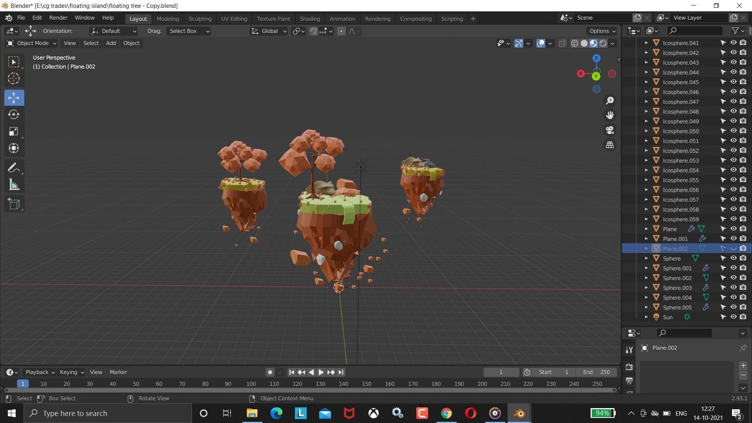This screenshot has height=423, width=752.
Task: Switch to the Modeling workspace tab
Action: [x=168, y=18]
